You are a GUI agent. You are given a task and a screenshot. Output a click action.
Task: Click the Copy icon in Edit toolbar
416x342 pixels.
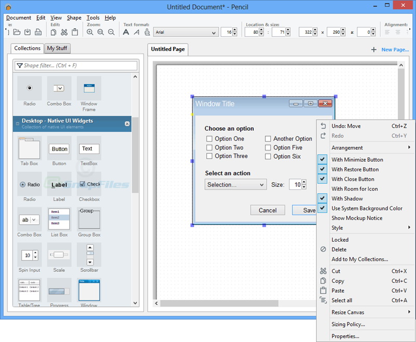(x=54, y=32)
